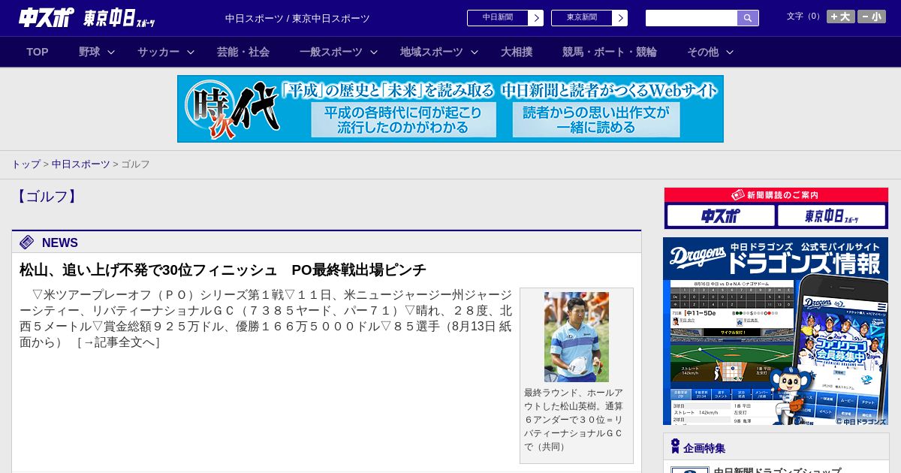Click arrow beside 中日新聞 button
This screenshot has height=473, width=901.
point(536,18)
